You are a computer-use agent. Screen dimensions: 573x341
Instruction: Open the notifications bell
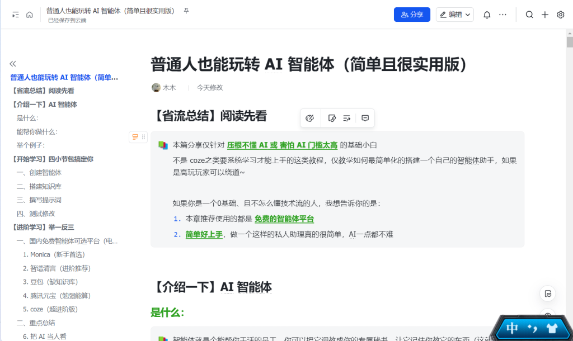(x=487, y=15)
